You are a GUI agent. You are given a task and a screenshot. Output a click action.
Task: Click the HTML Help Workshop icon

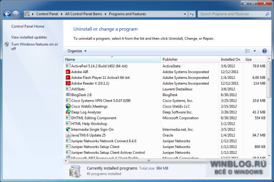pos(68,123)
